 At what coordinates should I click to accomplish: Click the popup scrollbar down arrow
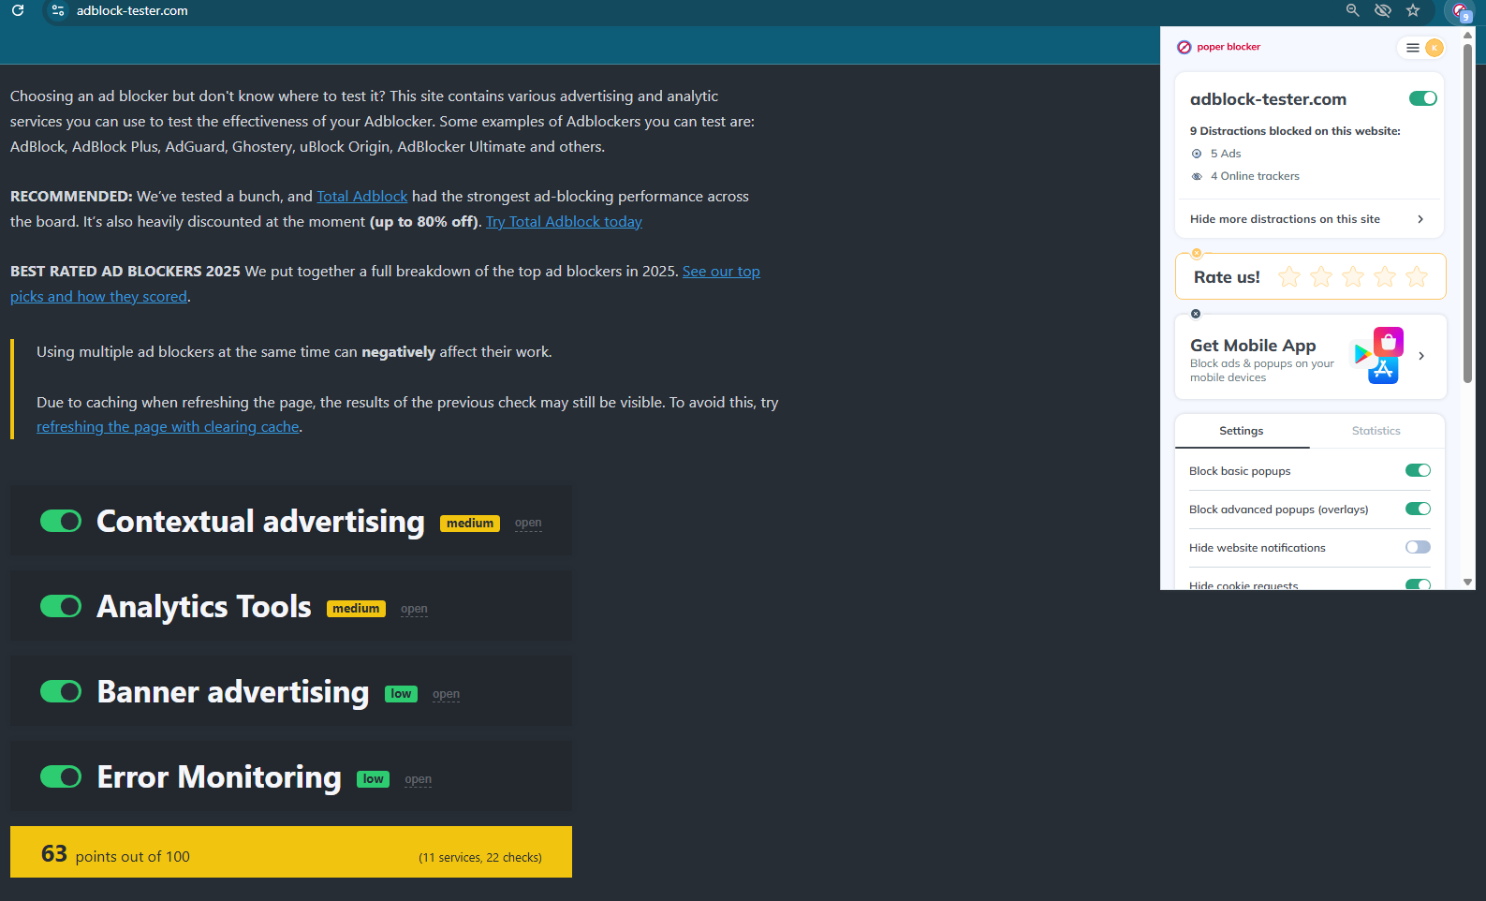[1467, 582]
